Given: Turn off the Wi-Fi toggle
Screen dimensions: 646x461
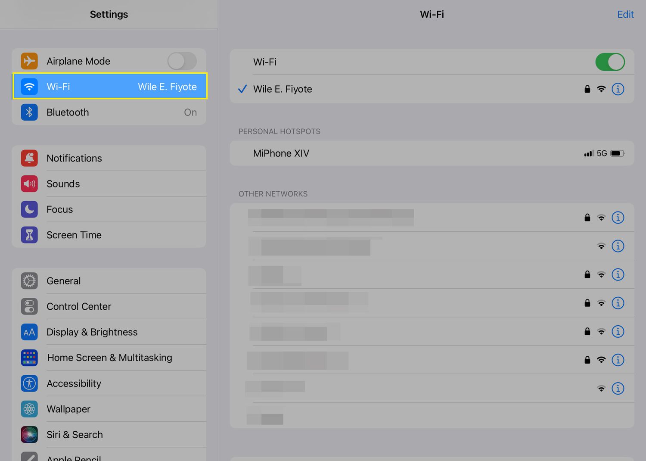Looking at the screenshot, I should click(x=610, y=62).
